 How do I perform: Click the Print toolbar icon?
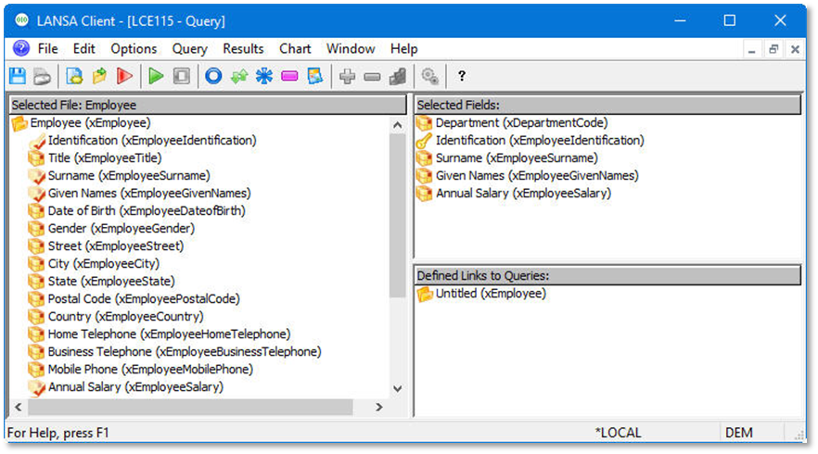tap(43, 76)
